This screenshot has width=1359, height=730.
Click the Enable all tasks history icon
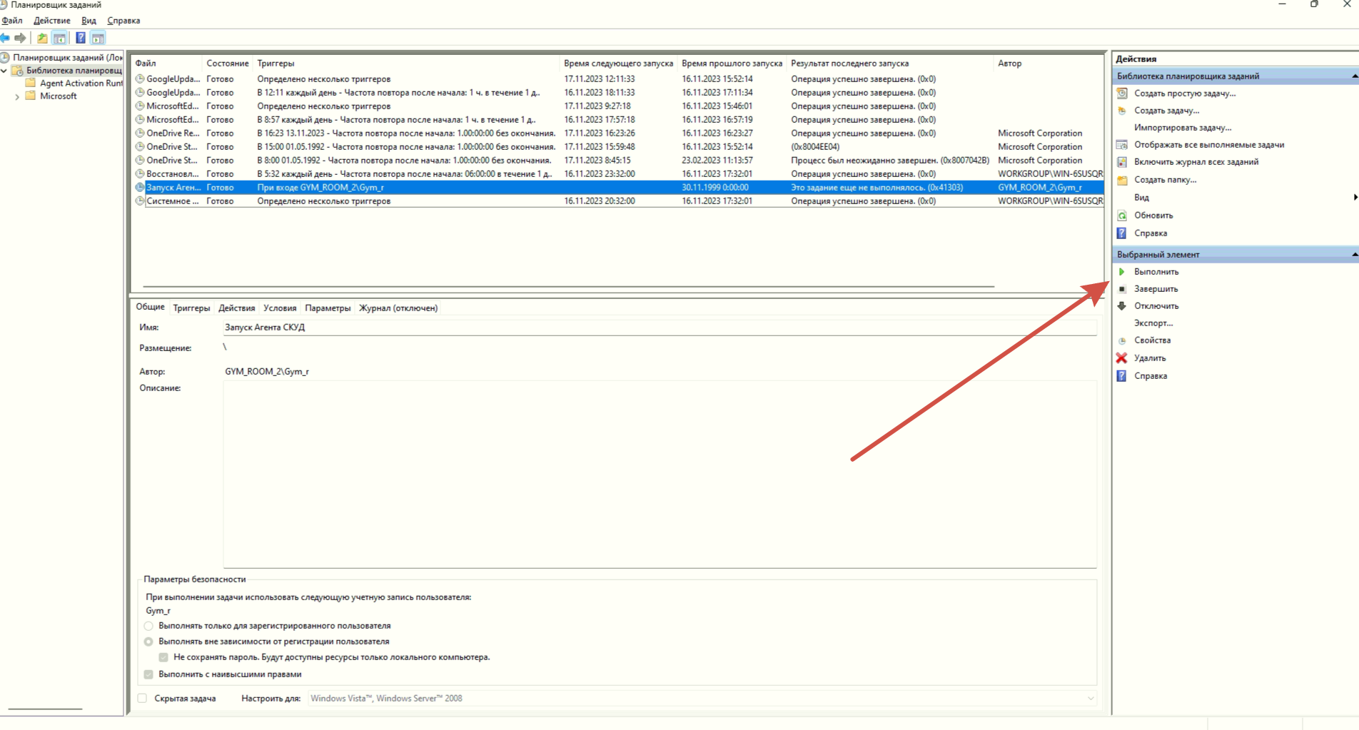[1122, 162]
